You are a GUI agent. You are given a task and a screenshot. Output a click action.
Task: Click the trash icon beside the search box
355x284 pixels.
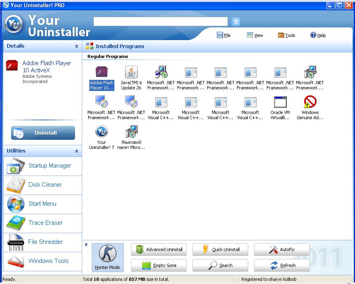[x=236, y=21]
